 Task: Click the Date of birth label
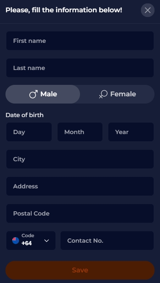click(25, 115)
